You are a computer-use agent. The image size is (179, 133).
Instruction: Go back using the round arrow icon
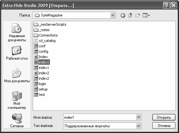123,15
